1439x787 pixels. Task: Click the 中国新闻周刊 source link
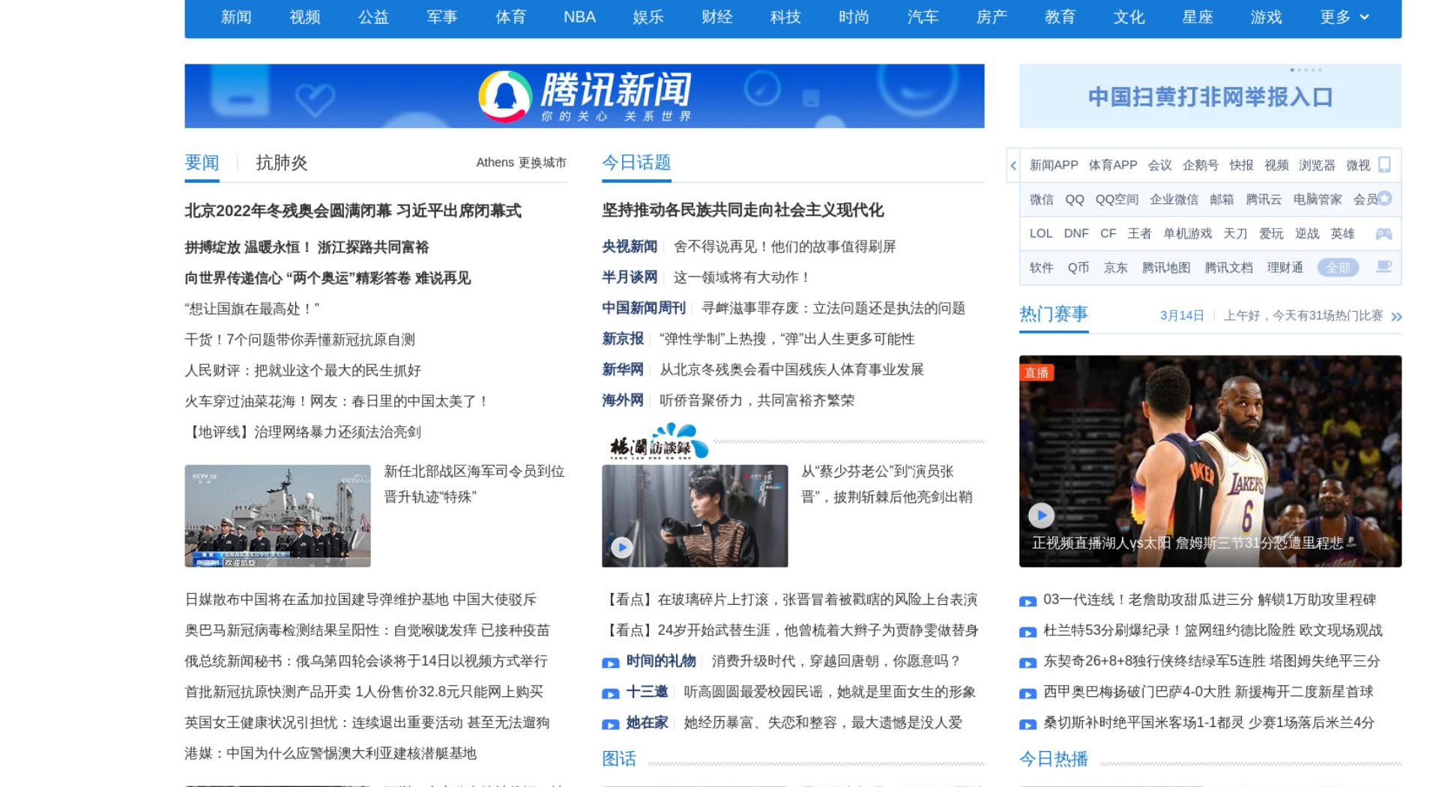click(x=644, y=308)
